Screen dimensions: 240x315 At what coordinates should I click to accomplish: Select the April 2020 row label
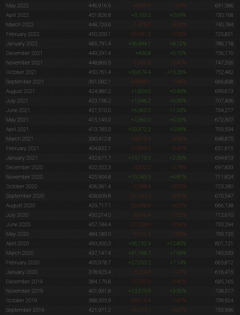point(17,243)
